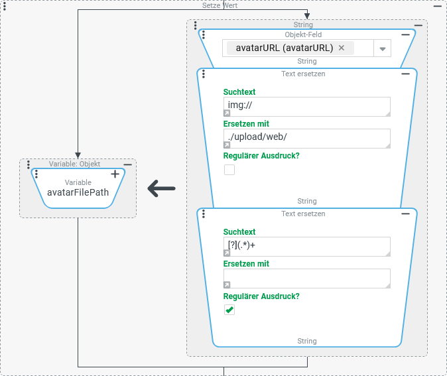Collapse the Variable: Objekt block
This screenshot has height=376, width=447.
click(x=127, y=164)
